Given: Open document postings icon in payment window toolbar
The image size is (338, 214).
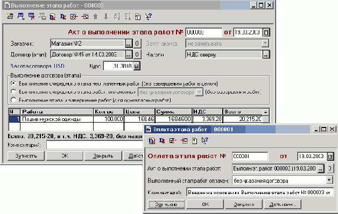Looking at the screenshot, I should (x=152, y=141).
